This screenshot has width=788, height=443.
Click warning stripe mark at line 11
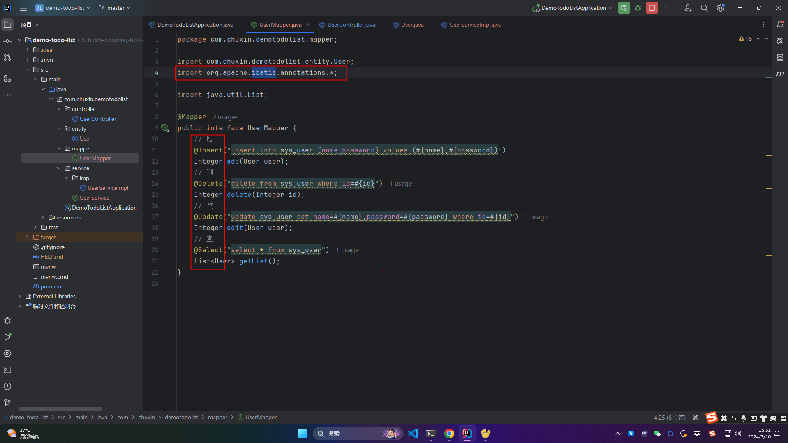[x=768, y=155]
